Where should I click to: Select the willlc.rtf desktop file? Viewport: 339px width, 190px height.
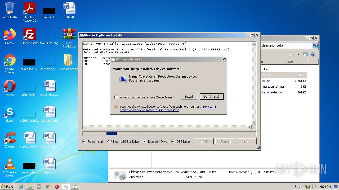[69, 11]
